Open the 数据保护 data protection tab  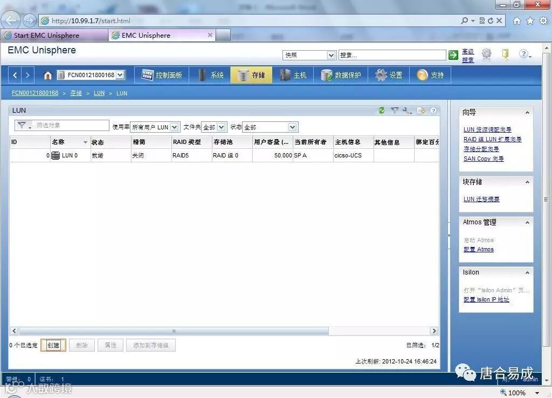(x=341, y=75)
